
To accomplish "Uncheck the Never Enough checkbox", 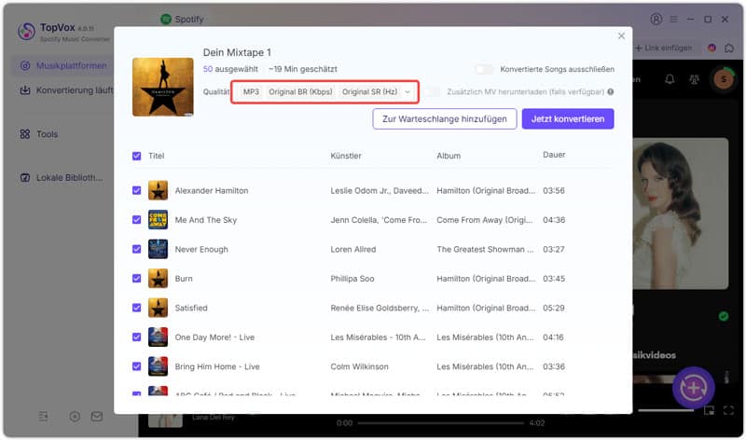I will tap(136, 249).
